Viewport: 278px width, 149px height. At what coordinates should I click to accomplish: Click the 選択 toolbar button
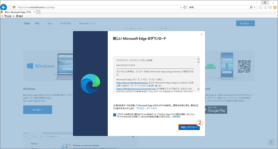(x=19, y=16)
